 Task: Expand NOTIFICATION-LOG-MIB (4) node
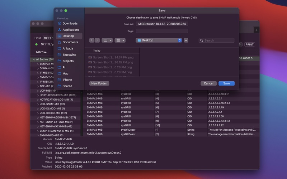(x=38, y=100)
